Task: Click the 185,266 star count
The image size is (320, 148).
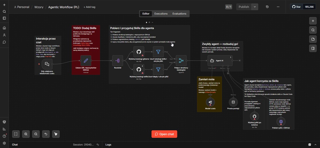Action: click(x=309, y=7)
